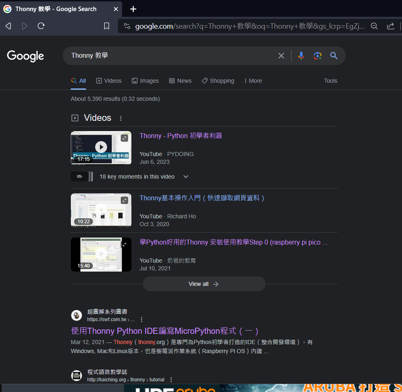Image resolution: width=402 pixels, height=392 pixels.
Task: Open Thonny - Python 初學者利器 video link
Action: (x=181, y=136)
